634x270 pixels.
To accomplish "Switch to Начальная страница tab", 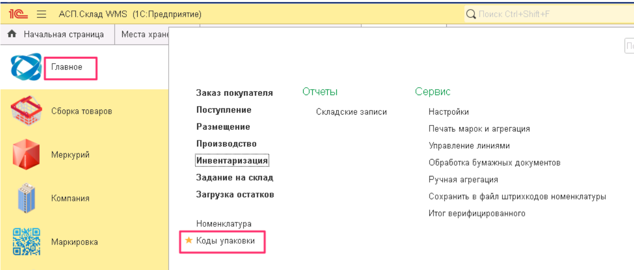I will click(x=58, y=34).
